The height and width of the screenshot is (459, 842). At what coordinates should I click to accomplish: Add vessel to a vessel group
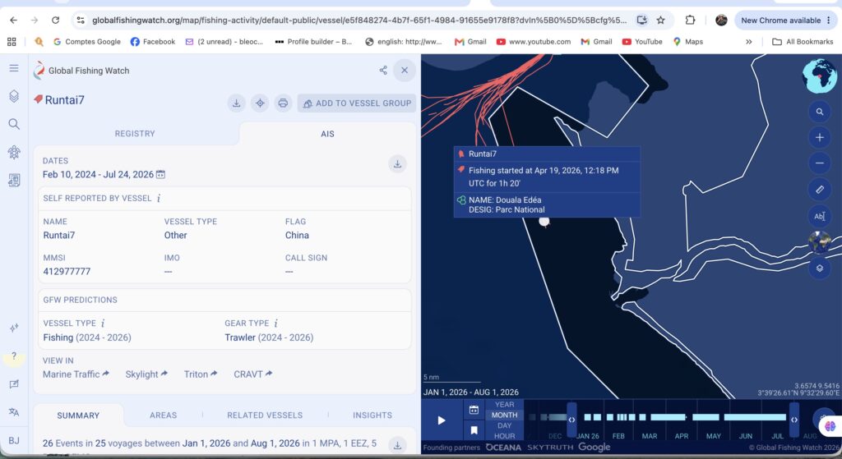[357, 103]
